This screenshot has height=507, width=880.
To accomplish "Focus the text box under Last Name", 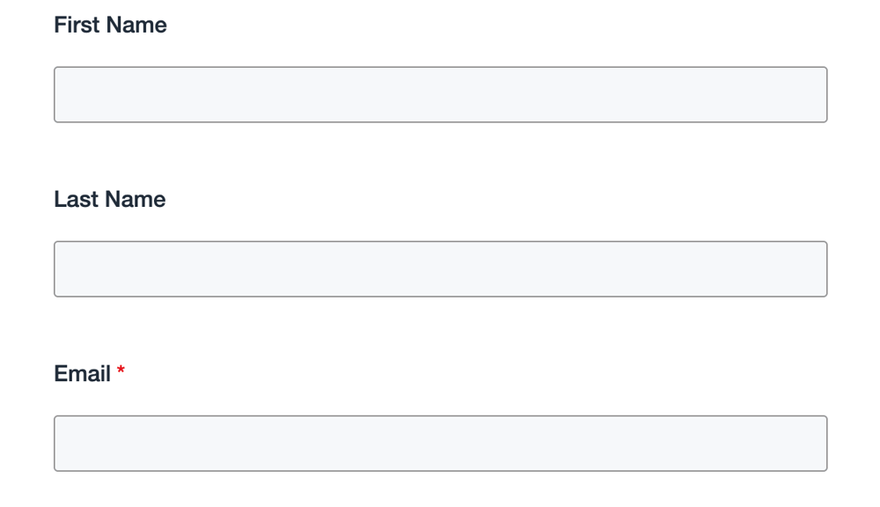I will click(440, 269).
